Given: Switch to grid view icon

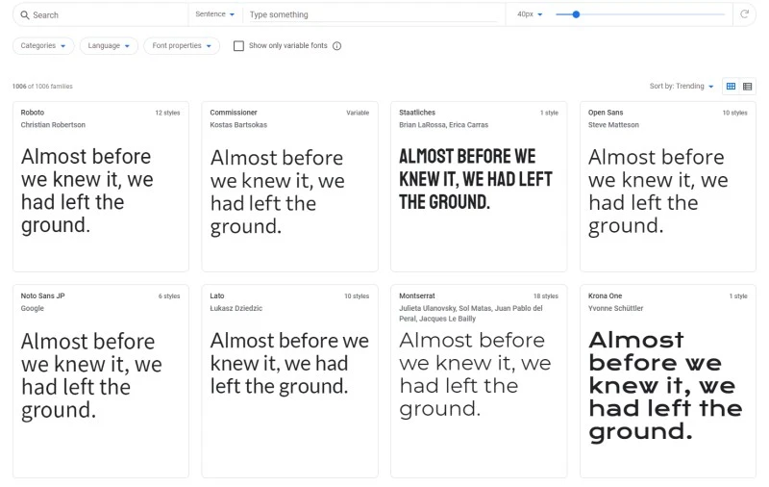Looking at the screenshot, I should click(731, 87).
